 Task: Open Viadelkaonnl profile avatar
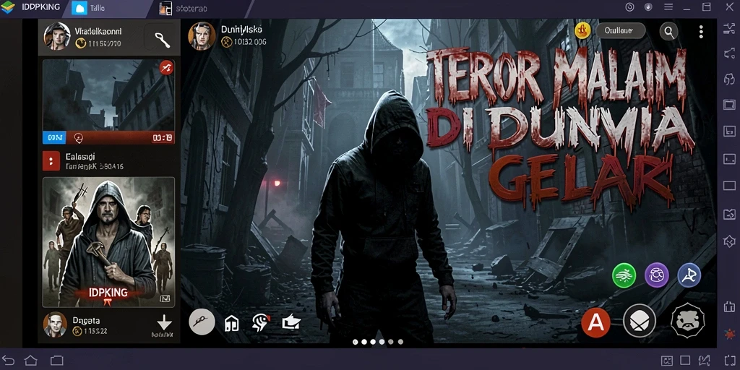pos(57,36)
